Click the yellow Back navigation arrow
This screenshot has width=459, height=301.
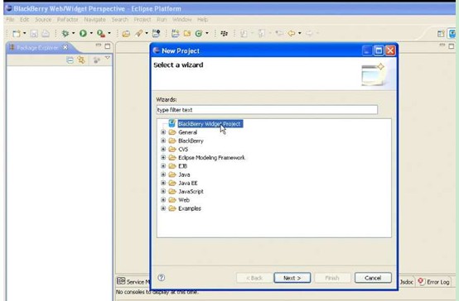292,34
